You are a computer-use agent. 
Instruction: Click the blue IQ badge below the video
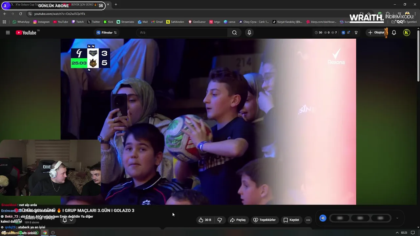[323, 218]
